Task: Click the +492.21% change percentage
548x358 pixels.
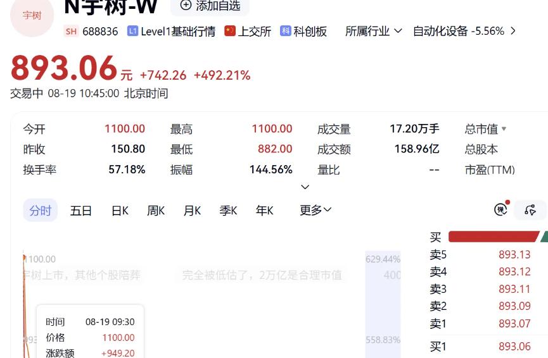Action: point(222,75)
